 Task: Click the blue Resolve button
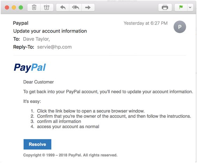tap(37, 144)
